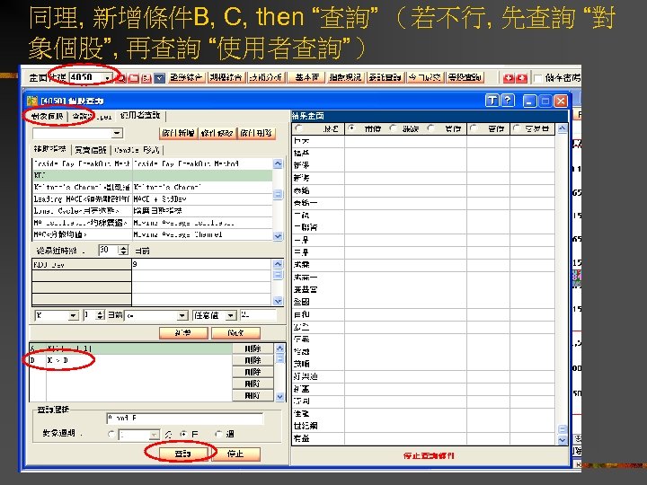
Task: Click the 新增 button below the parameters
Action: [183, 333]
